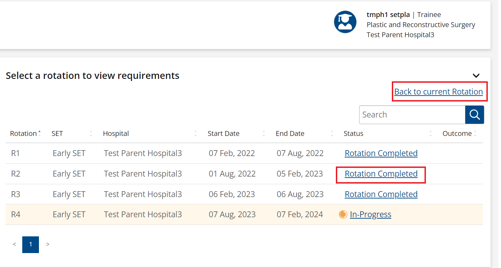Open R3 Rotation Completed link
The width and height of the screenshot is (501, 268).
381,194
